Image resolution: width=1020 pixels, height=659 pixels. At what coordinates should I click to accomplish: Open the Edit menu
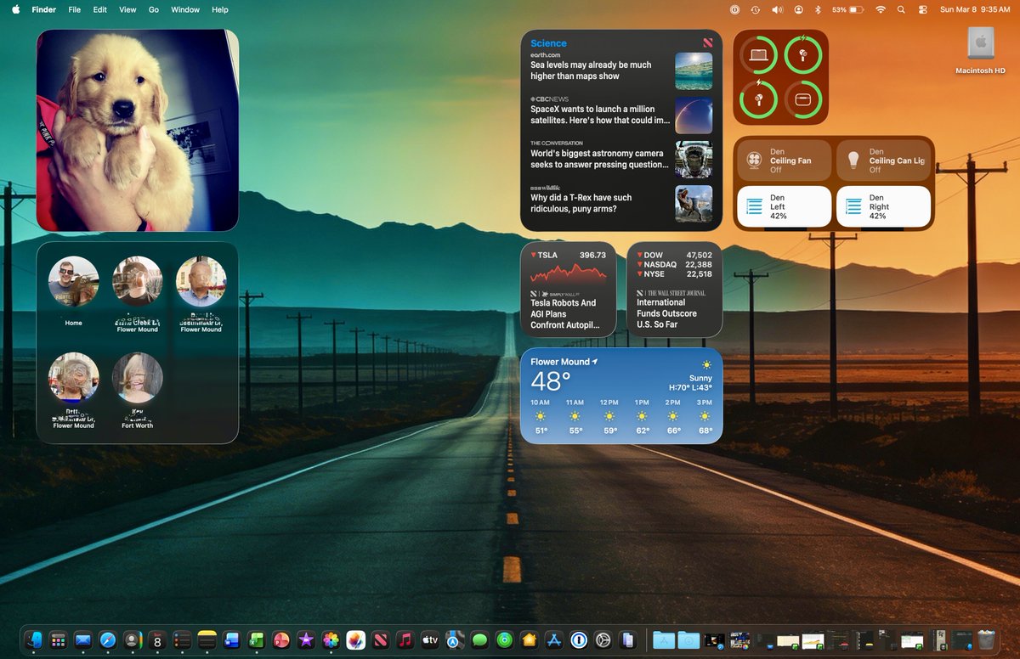tap(100, 9)
